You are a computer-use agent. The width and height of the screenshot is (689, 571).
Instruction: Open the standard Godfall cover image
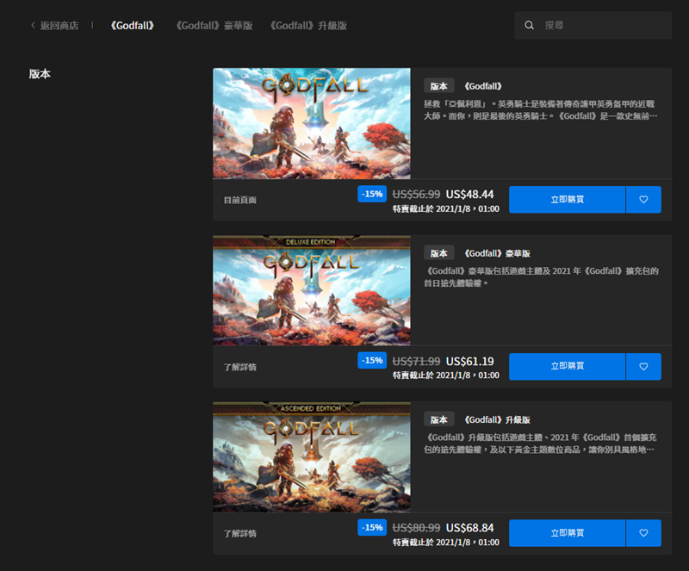pyautogui.click(x=312, y=123)
